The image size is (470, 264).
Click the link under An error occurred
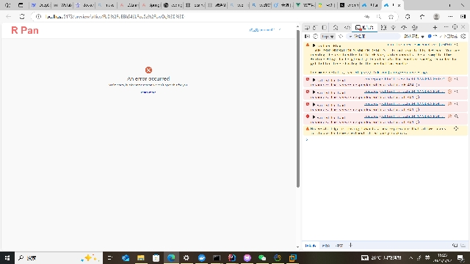[x=148, y=92]
